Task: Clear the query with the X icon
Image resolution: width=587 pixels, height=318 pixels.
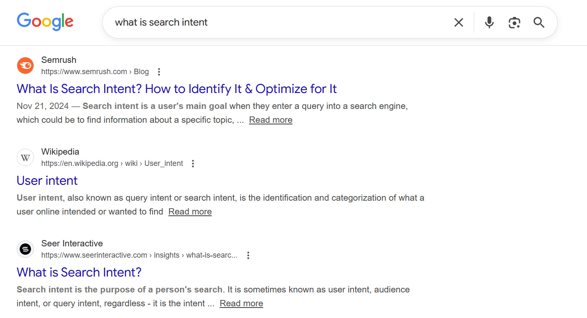Action: [x=458, y=23]
